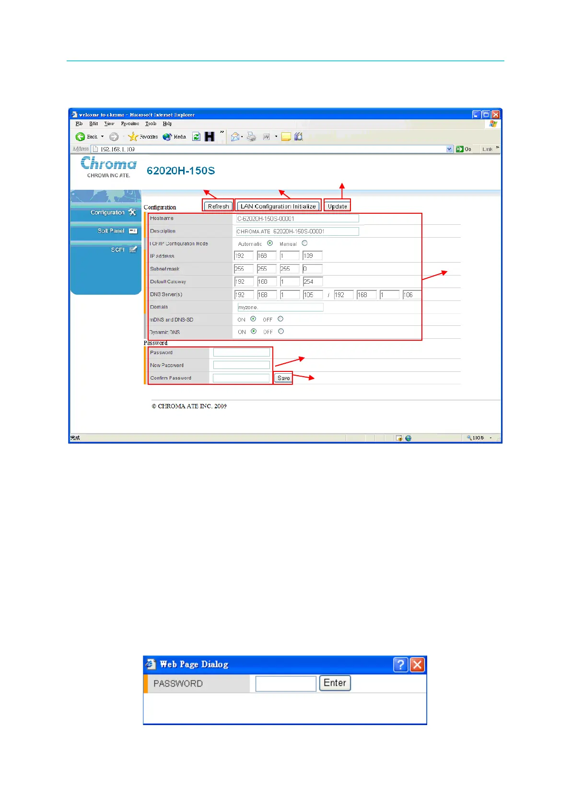Click the Research books icon in the toolbar
Screen dimensions: 571x807
coord(298,137)
